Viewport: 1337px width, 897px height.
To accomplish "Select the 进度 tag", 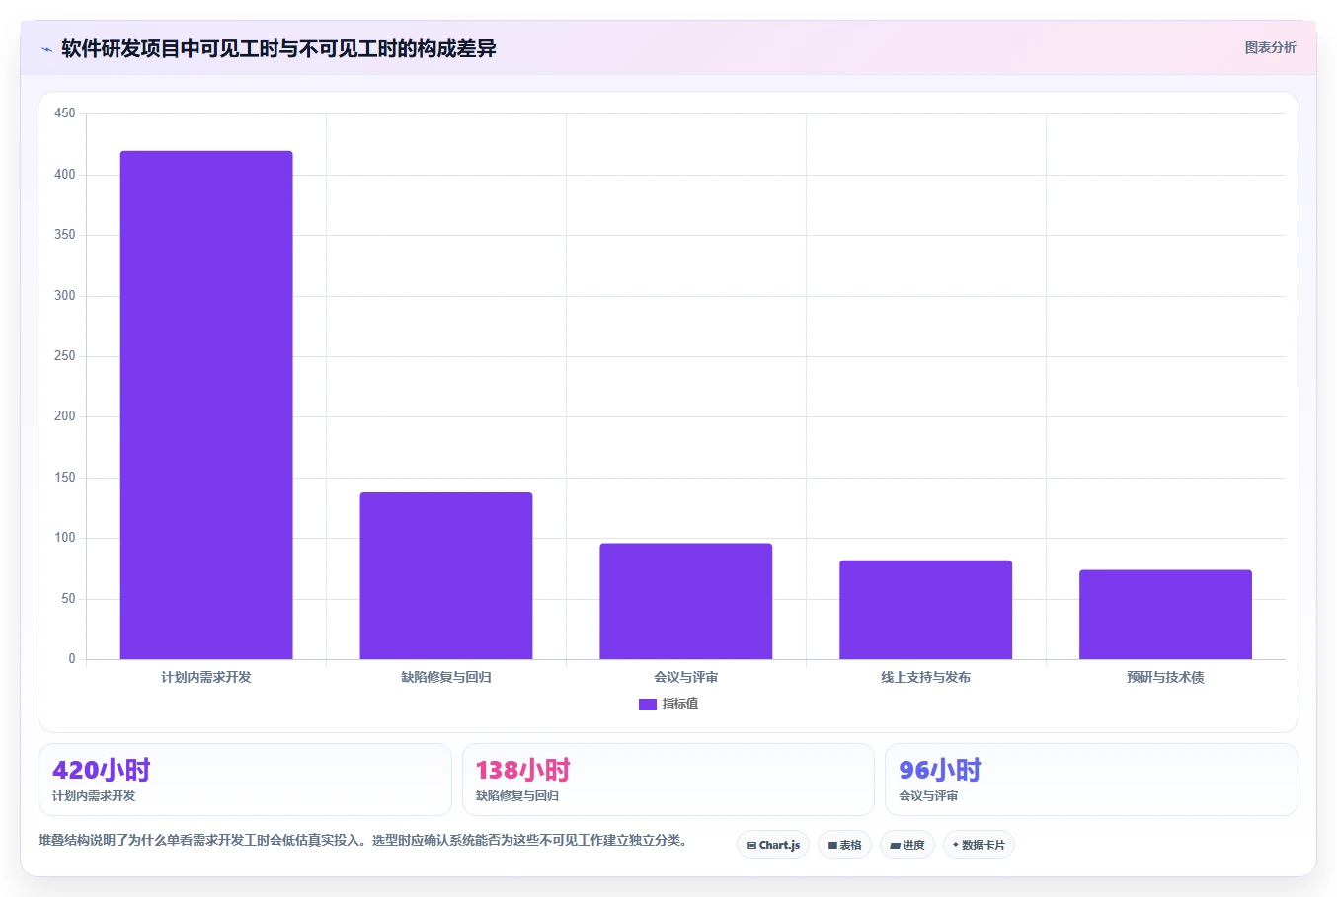I will pyautogui.click(x=907, y=845).
